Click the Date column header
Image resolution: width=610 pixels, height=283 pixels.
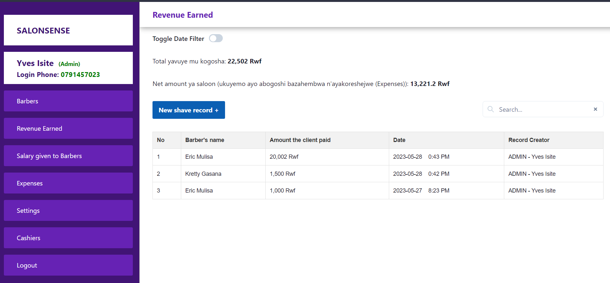[x=399, y=140]
